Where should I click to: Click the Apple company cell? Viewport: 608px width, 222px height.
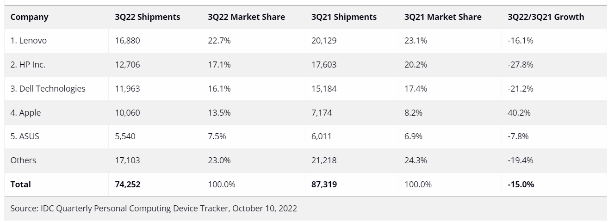pyautogui.click(x=26, y=113)
